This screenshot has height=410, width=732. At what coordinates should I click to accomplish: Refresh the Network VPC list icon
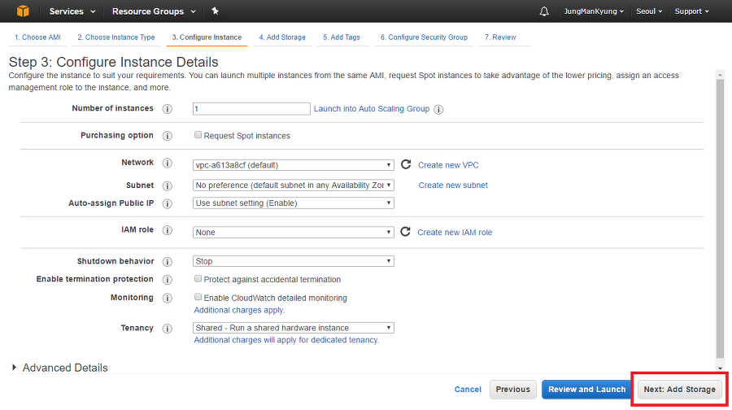406,164
